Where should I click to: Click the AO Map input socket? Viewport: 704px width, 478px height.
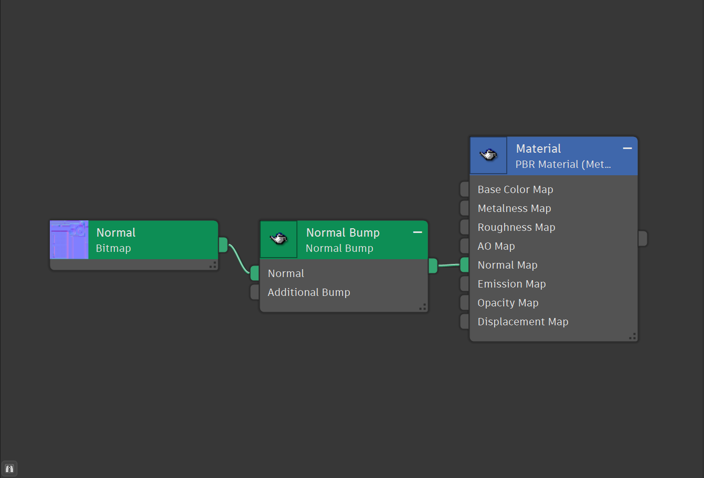(x=465, y=246)
